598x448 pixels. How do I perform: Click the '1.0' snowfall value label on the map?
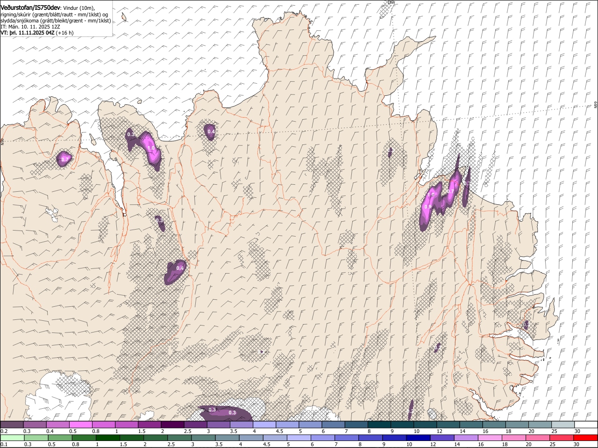(x=151, y=148)
